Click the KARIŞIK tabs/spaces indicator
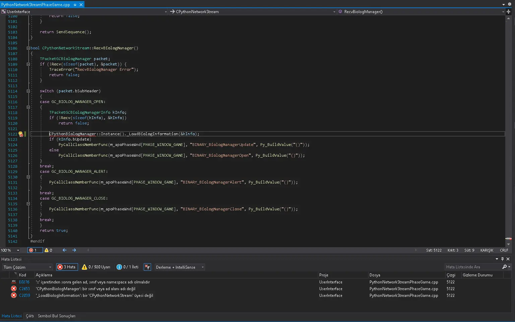This screenshot has height=322, width=515. pos(487,250)
